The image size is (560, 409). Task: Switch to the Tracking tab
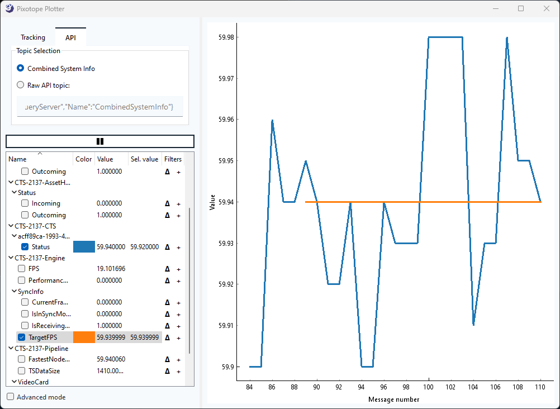(33, 37)
